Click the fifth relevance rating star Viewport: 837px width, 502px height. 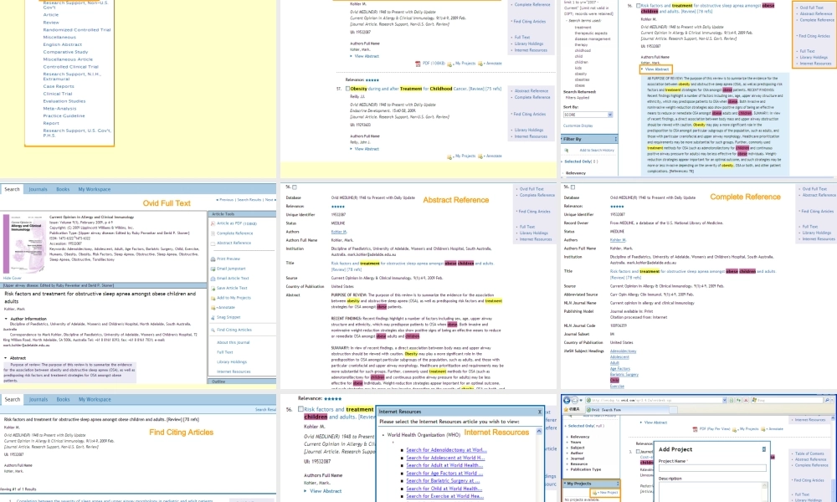tap(340, 397)
